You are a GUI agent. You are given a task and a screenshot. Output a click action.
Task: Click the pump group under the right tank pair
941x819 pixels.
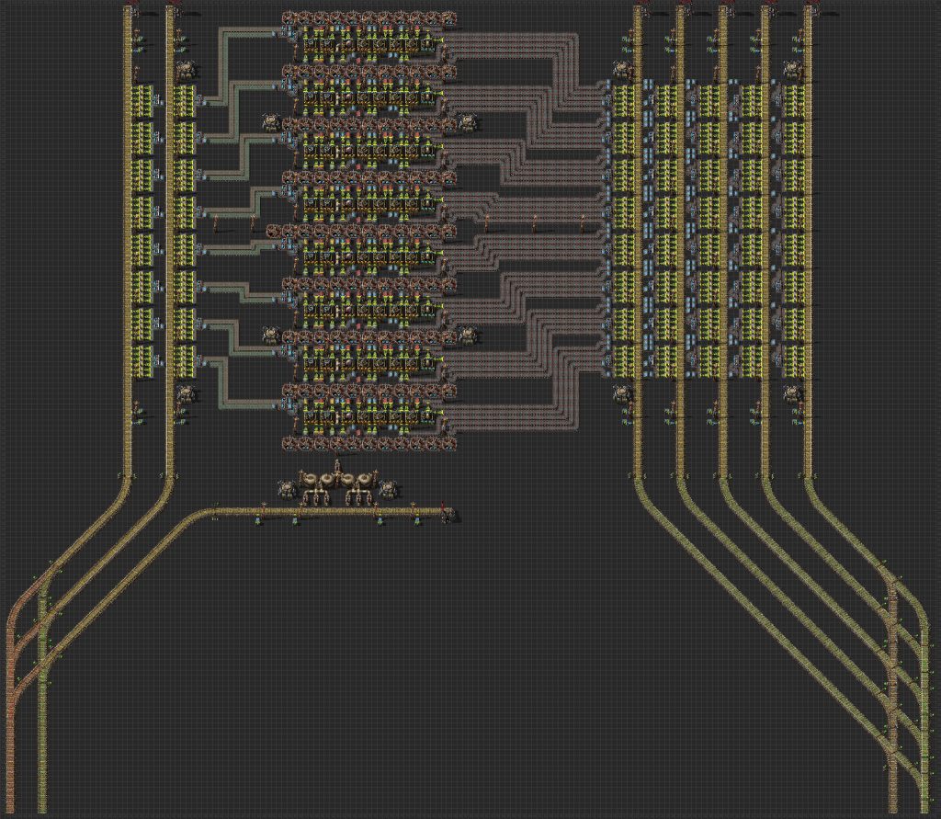357,497
